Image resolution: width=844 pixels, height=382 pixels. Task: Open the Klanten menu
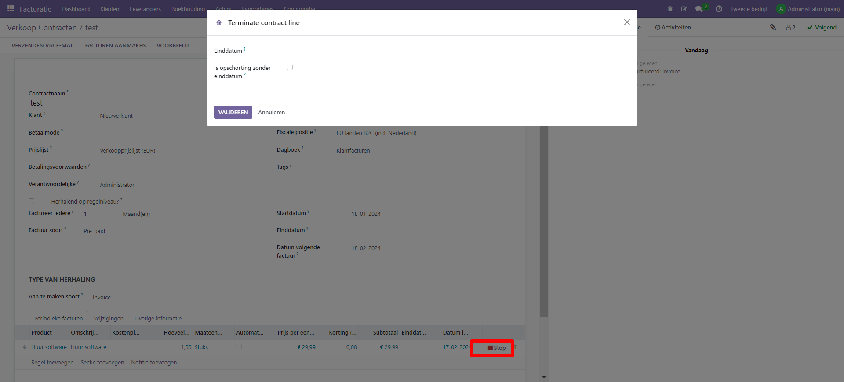point(109,9)
